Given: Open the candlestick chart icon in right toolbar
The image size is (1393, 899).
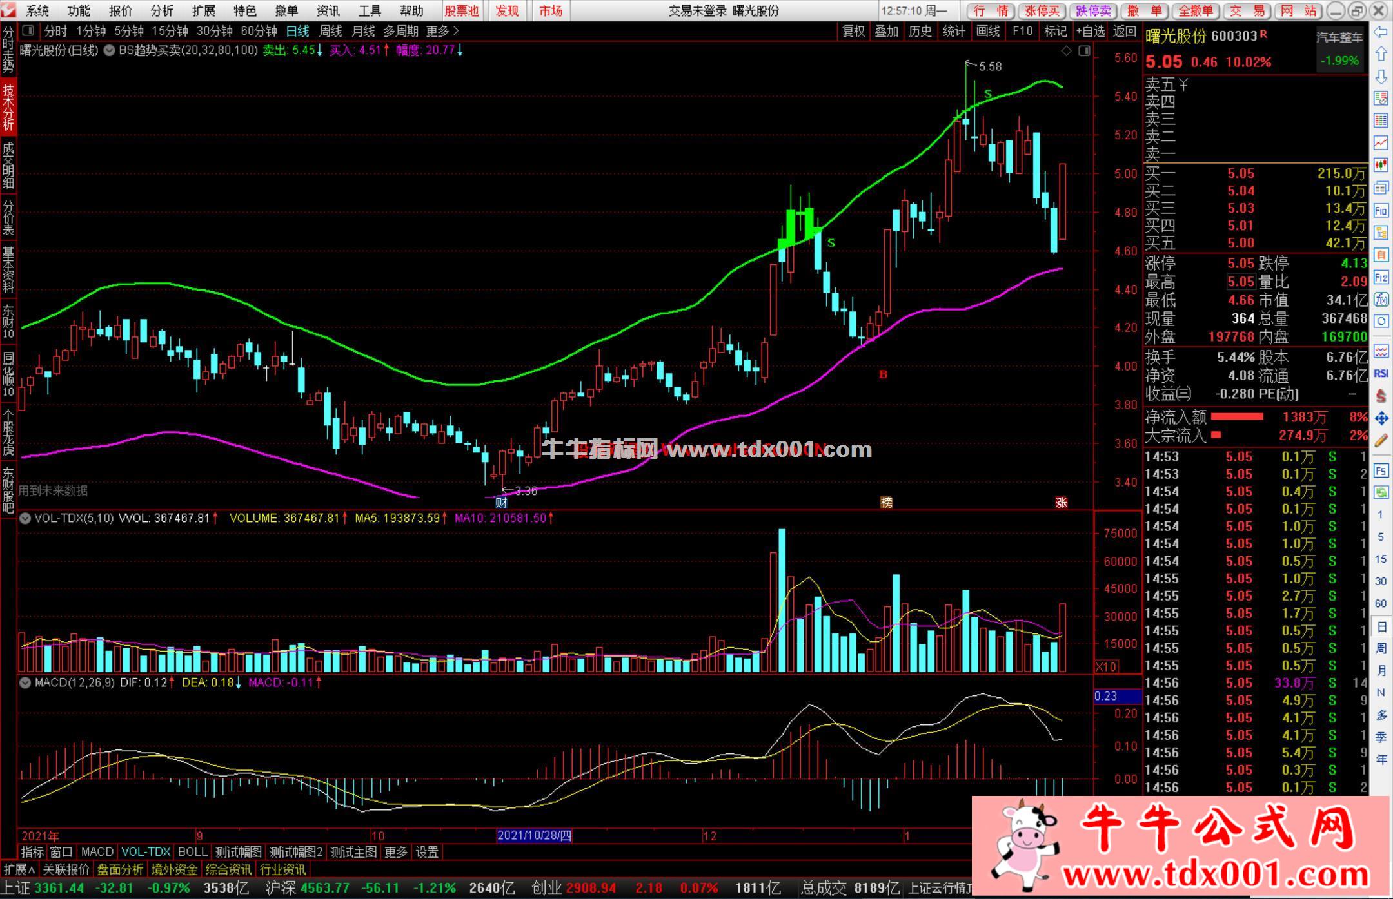Looking at the screenshot, I should (1381, 165).
